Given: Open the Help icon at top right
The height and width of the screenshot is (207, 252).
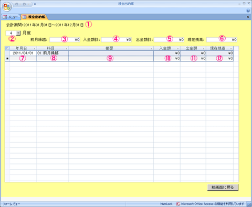Looking at the screenshot, I should 248,10.
